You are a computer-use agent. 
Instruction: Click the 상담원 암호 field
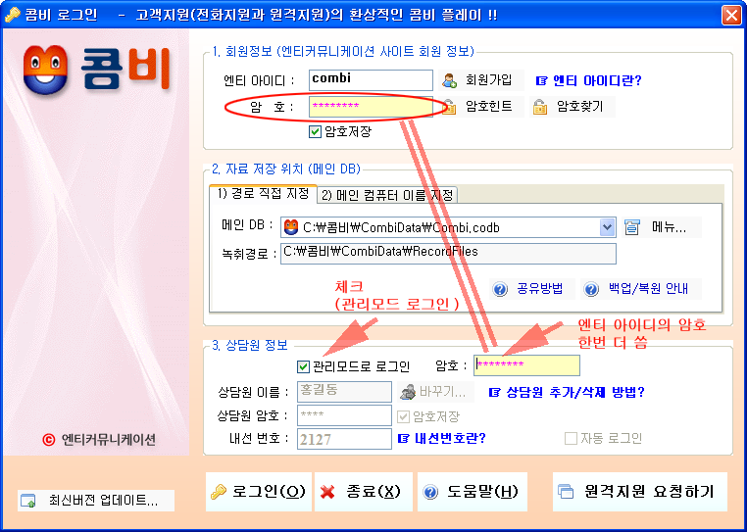344,415
